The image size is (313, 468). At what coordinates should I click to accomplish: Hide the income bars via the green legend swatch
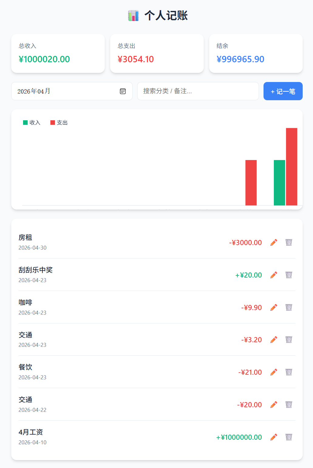(x=25, y=122)
